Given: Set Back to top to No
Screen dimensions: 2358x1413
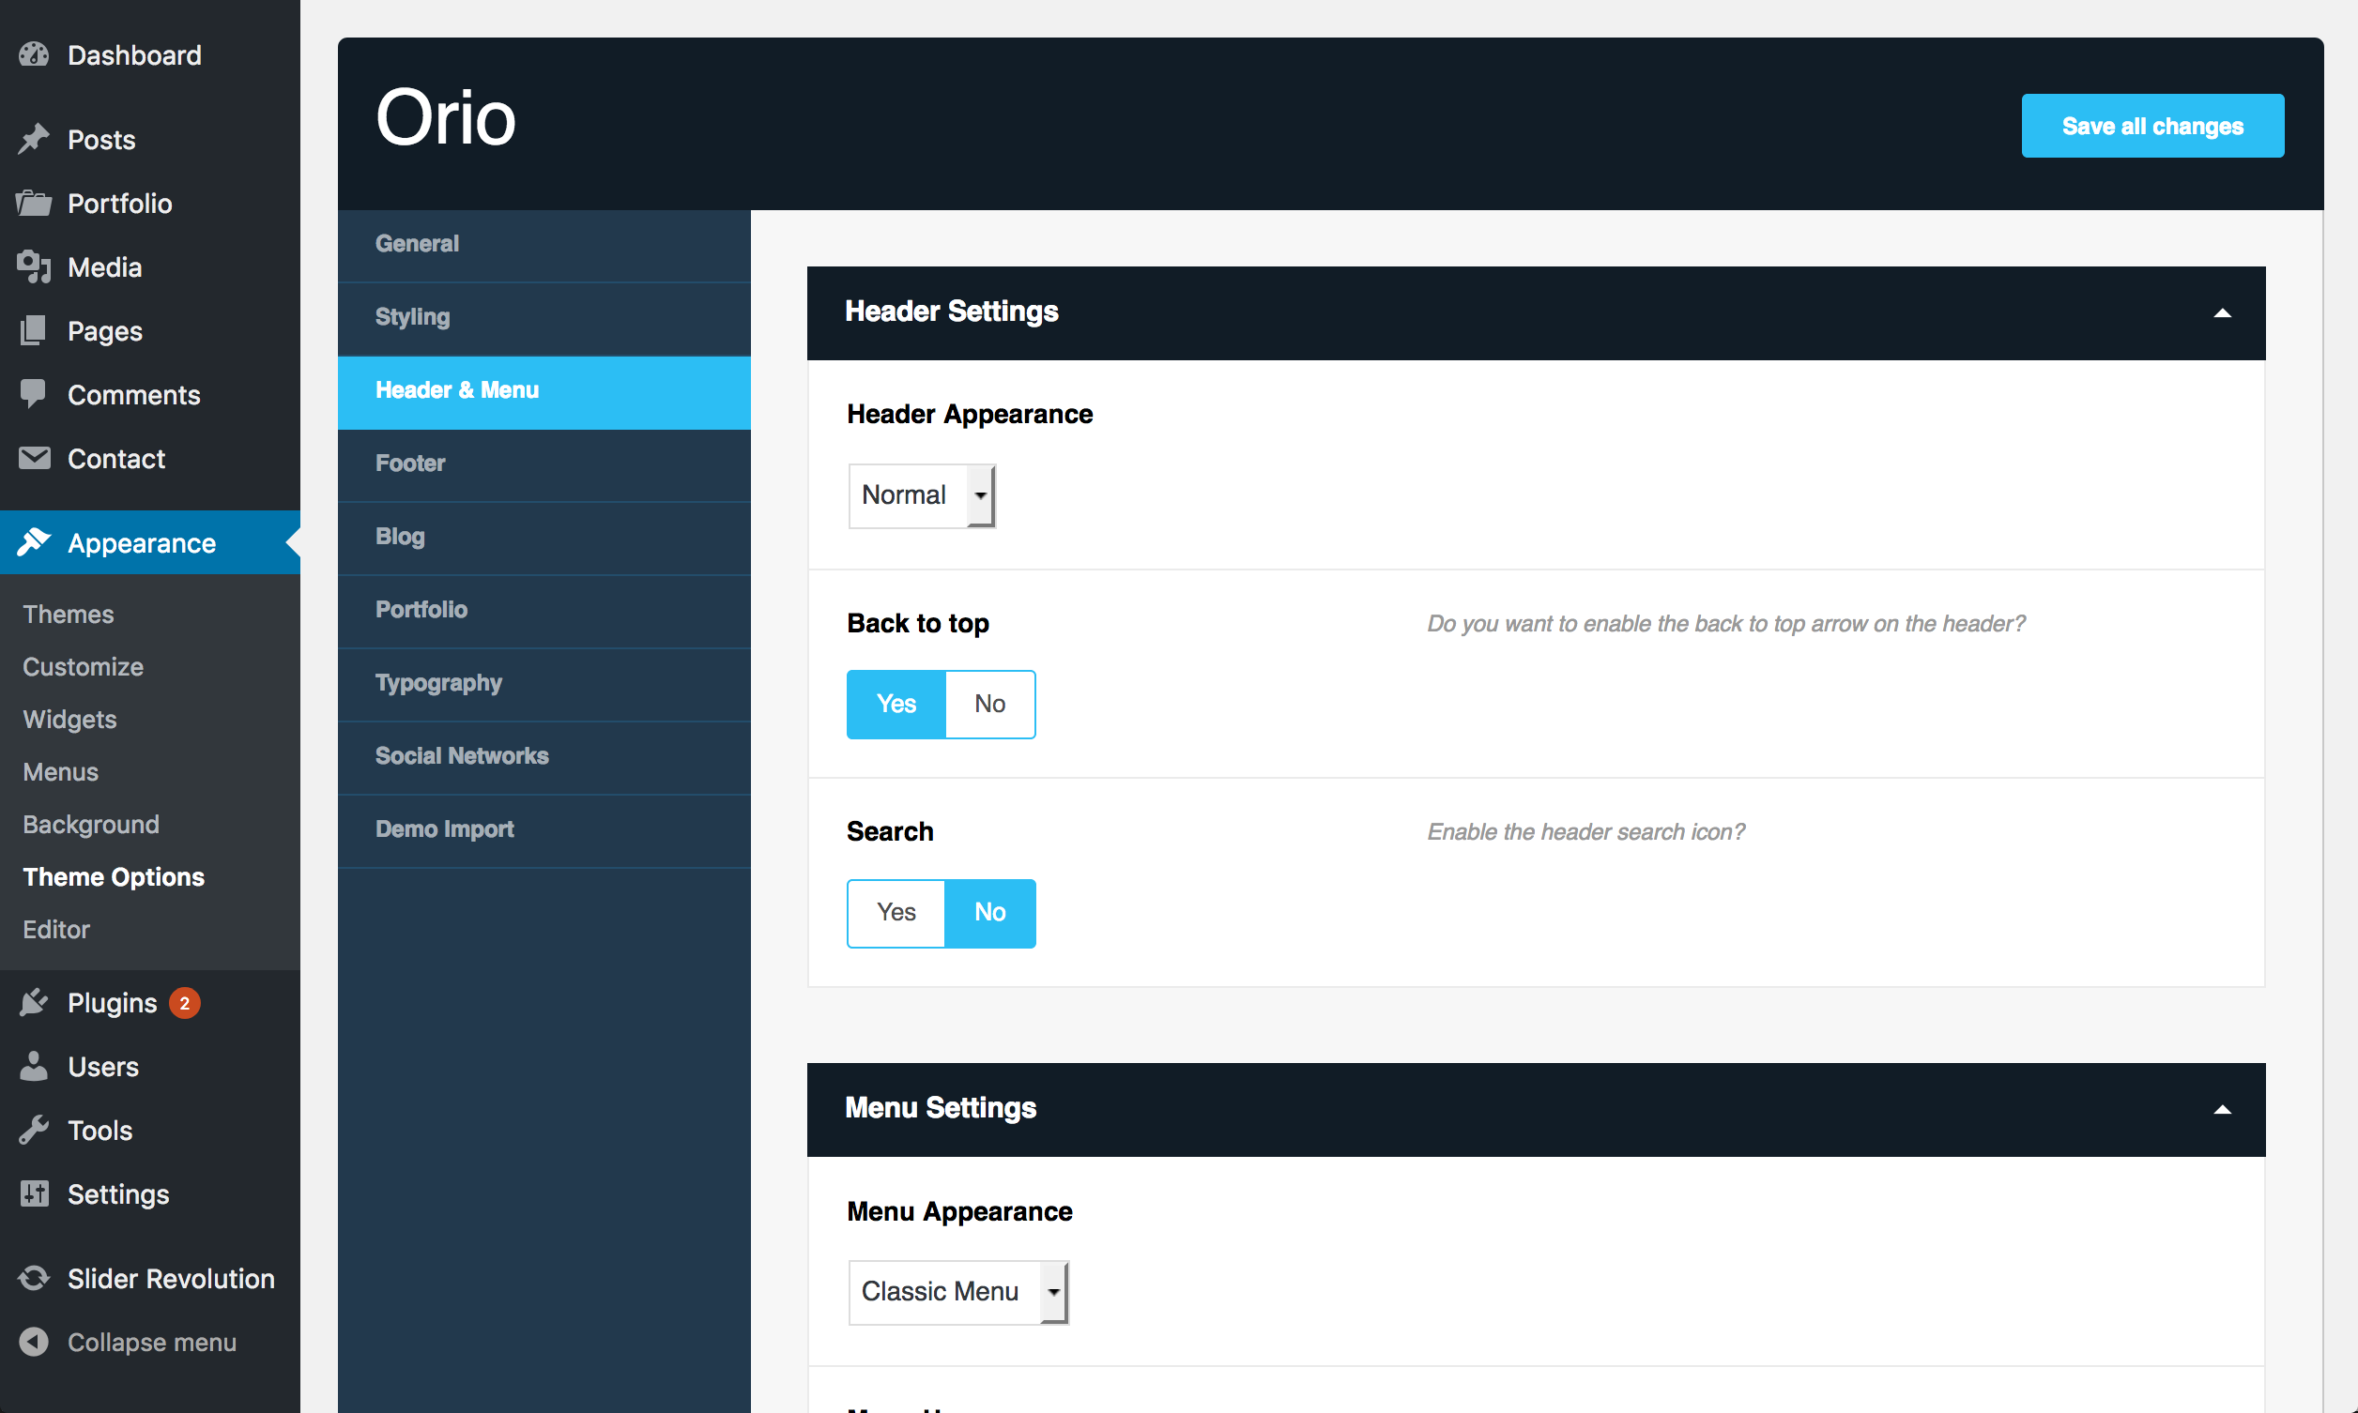Looking at the screenshot, I should pos(990,704).
